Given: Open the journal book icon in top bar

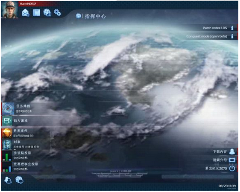Looking at the screenshot, I should pyautogui.click(x=36, y=12).
